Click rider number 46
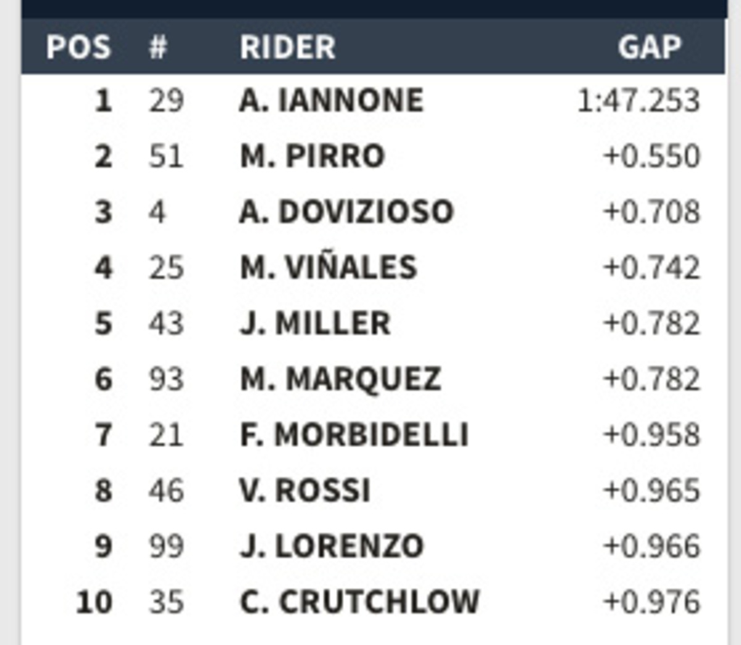Screen dimensions: 741x645 click(166, 491)
